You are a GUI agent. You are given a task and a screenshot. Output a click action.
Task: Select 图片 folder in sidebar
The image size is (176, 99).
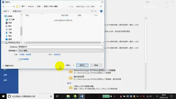point(9,26)
